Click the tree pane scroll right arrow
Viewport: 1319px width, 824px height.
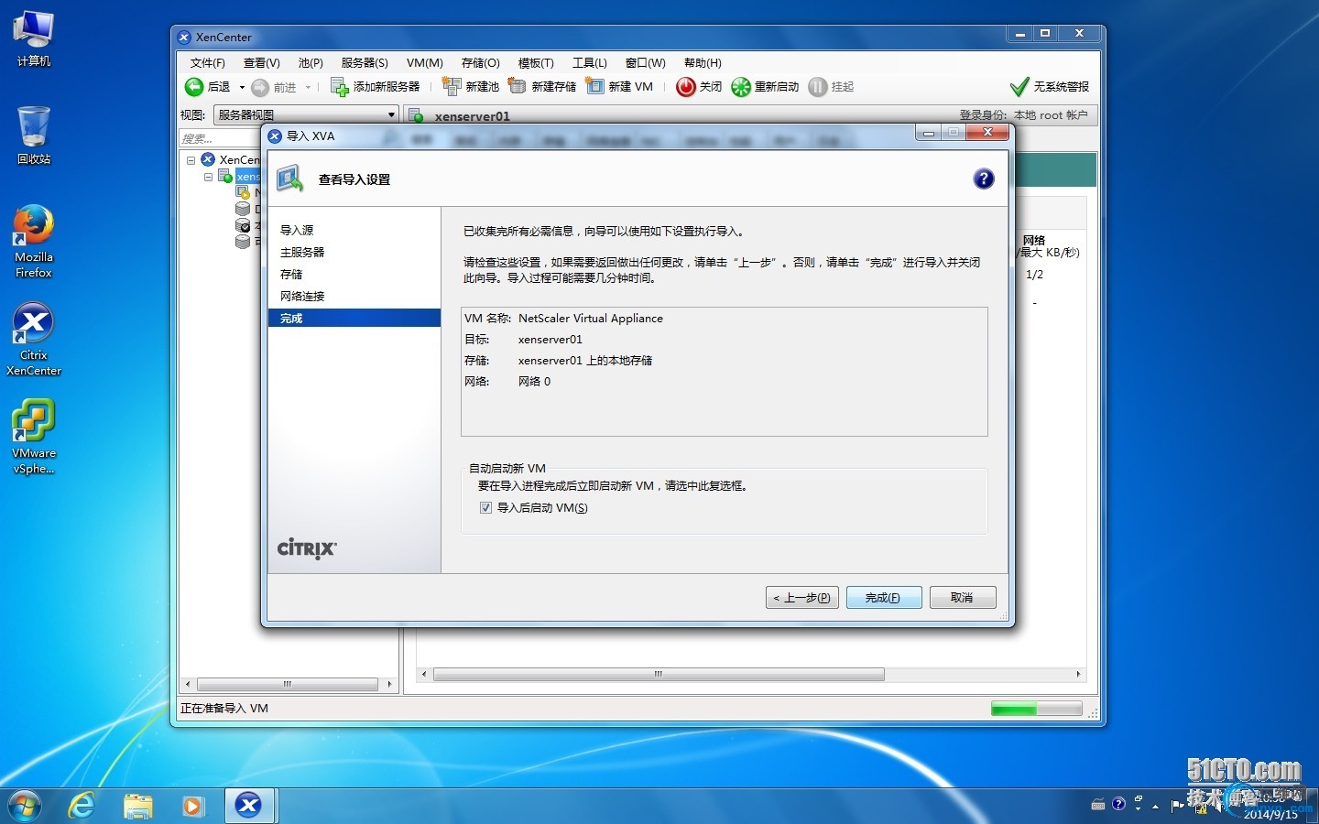pos(389,684)
